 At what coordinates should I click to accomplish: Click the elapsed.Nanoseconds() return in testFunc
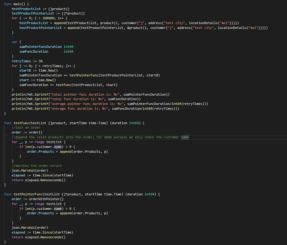coord(45,180)
